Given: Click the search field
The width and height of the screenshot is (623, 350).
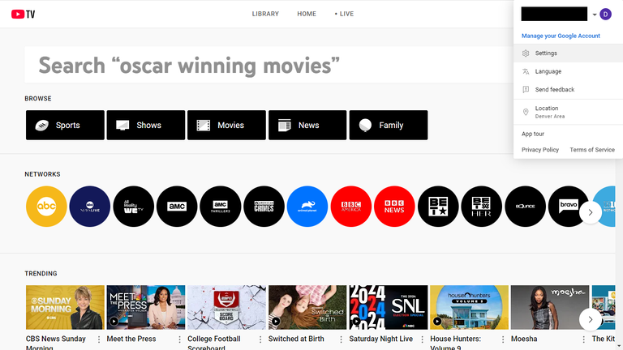Looking at the screenshot, I should point(269,65).
